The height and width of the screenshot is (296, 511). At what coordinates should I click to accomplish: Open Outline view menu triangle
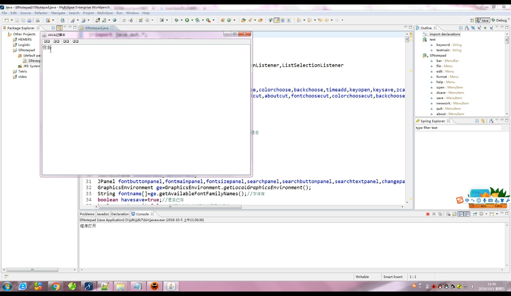click(497, 27)
